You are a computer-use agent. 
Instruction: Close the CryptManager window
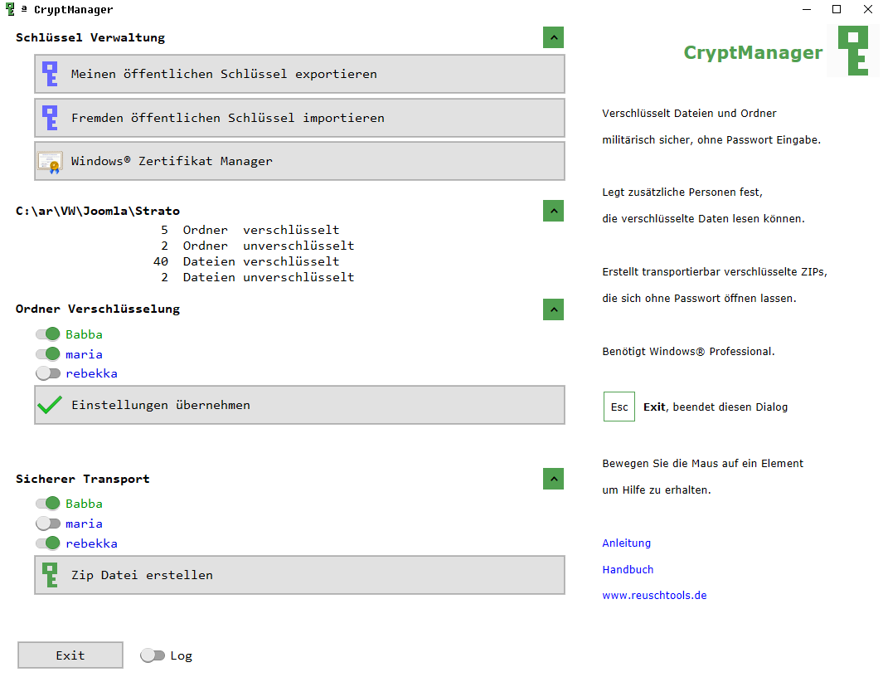click(x=868, y=9)
